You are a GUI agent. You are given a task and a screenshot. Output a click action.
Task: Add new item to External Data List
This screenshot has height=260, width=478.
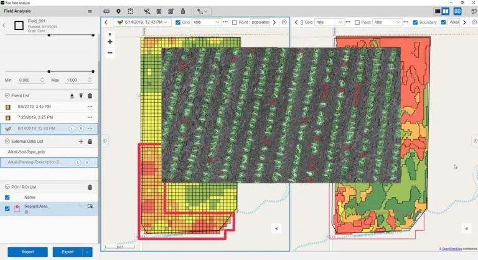80,142
